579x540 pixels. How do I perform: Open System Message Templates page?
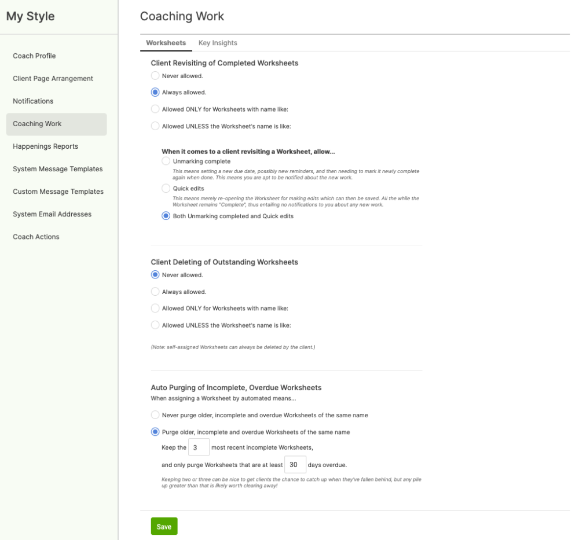[57, 169]
